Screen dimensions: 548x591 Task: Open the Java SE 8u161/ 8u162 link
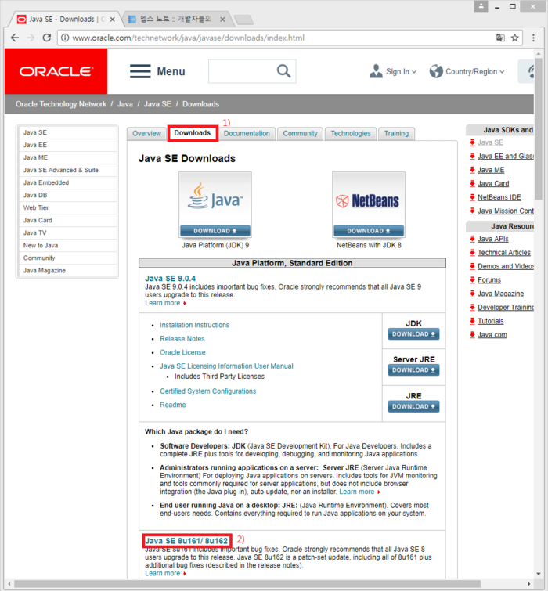(186, 541)
